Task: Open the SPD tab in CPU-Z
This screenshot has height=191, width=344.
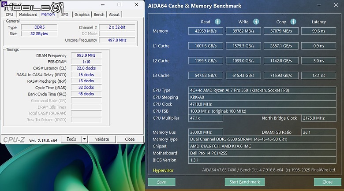Action: click(x=65, y=15)
